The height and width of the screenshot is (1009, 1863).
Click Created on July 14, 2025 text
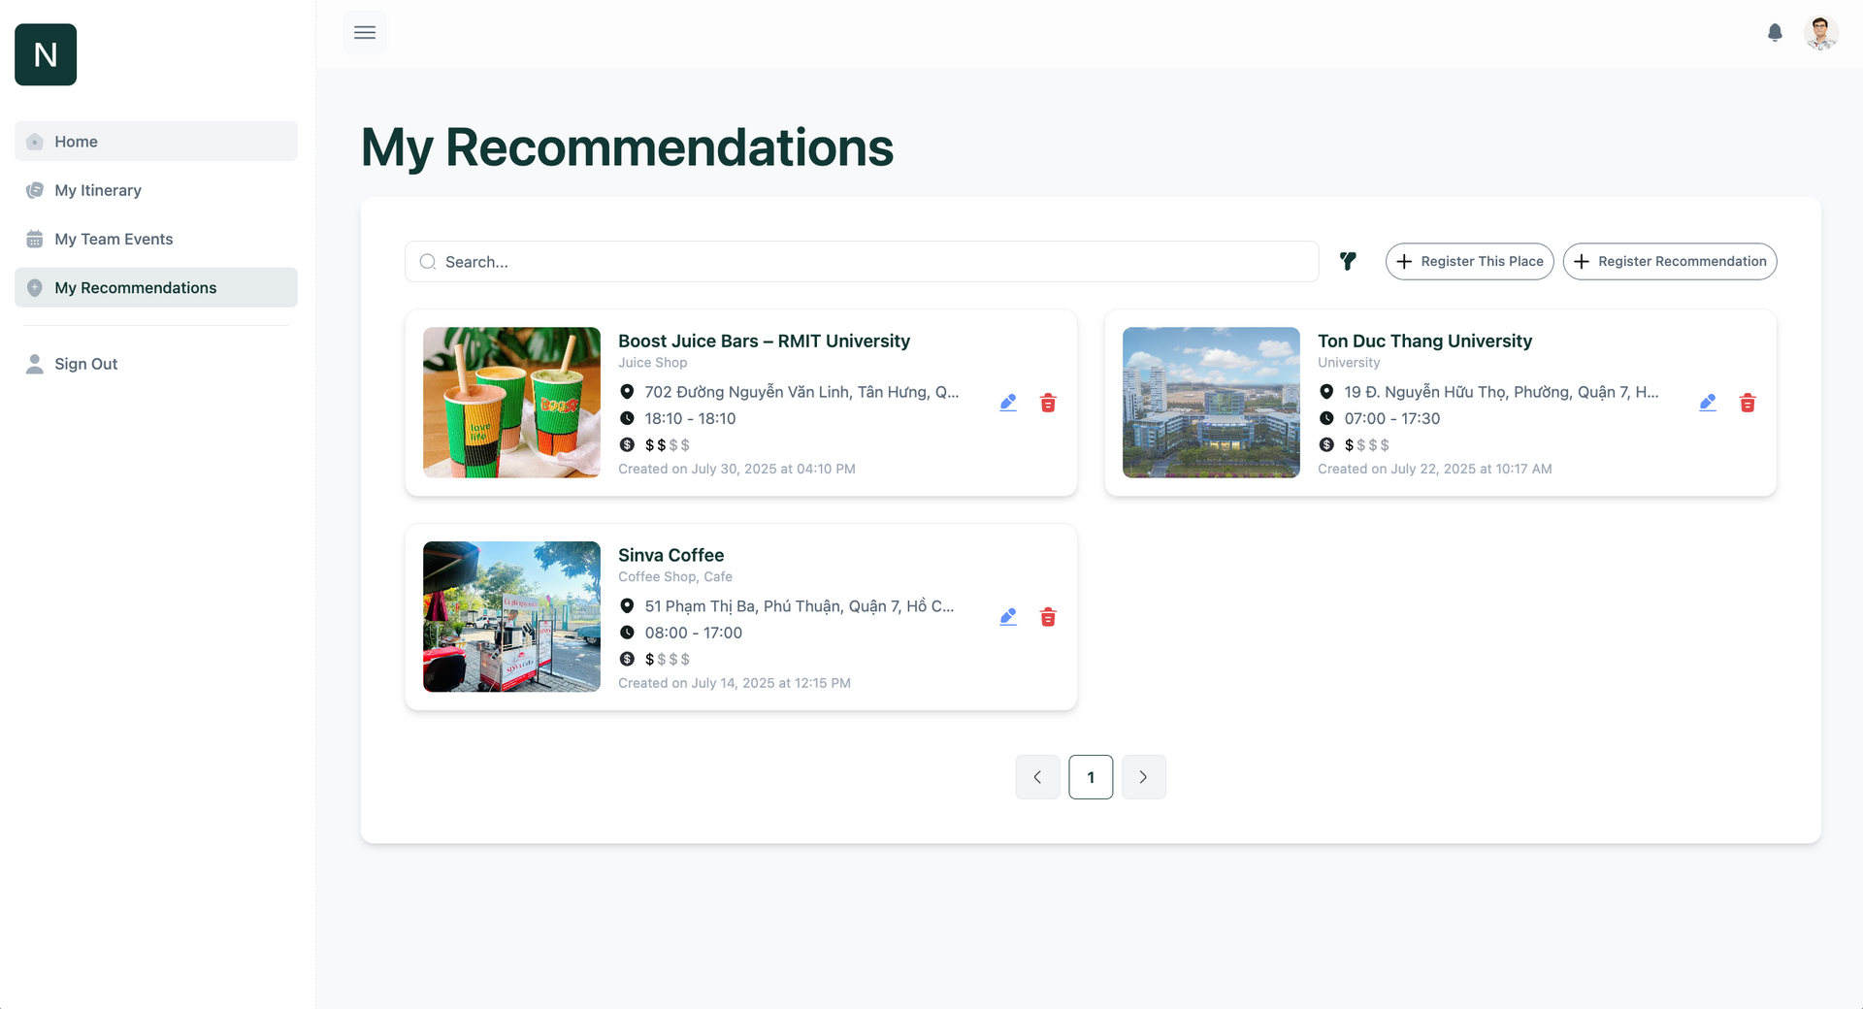735,683
